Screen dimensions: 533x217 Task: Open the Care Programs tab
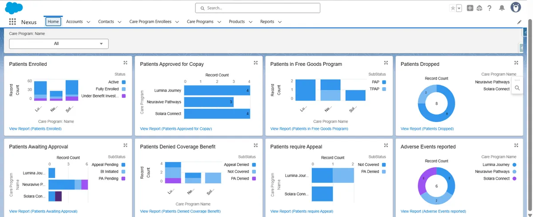click(200, 21)
